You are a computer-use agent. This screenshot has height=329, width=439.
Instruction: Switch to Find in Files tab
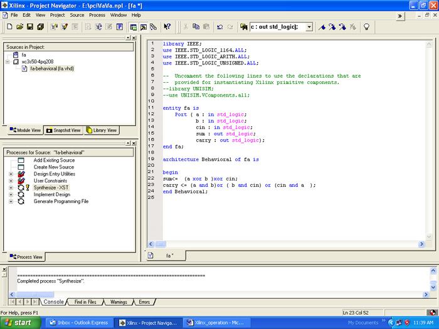(x=85, y=302)
